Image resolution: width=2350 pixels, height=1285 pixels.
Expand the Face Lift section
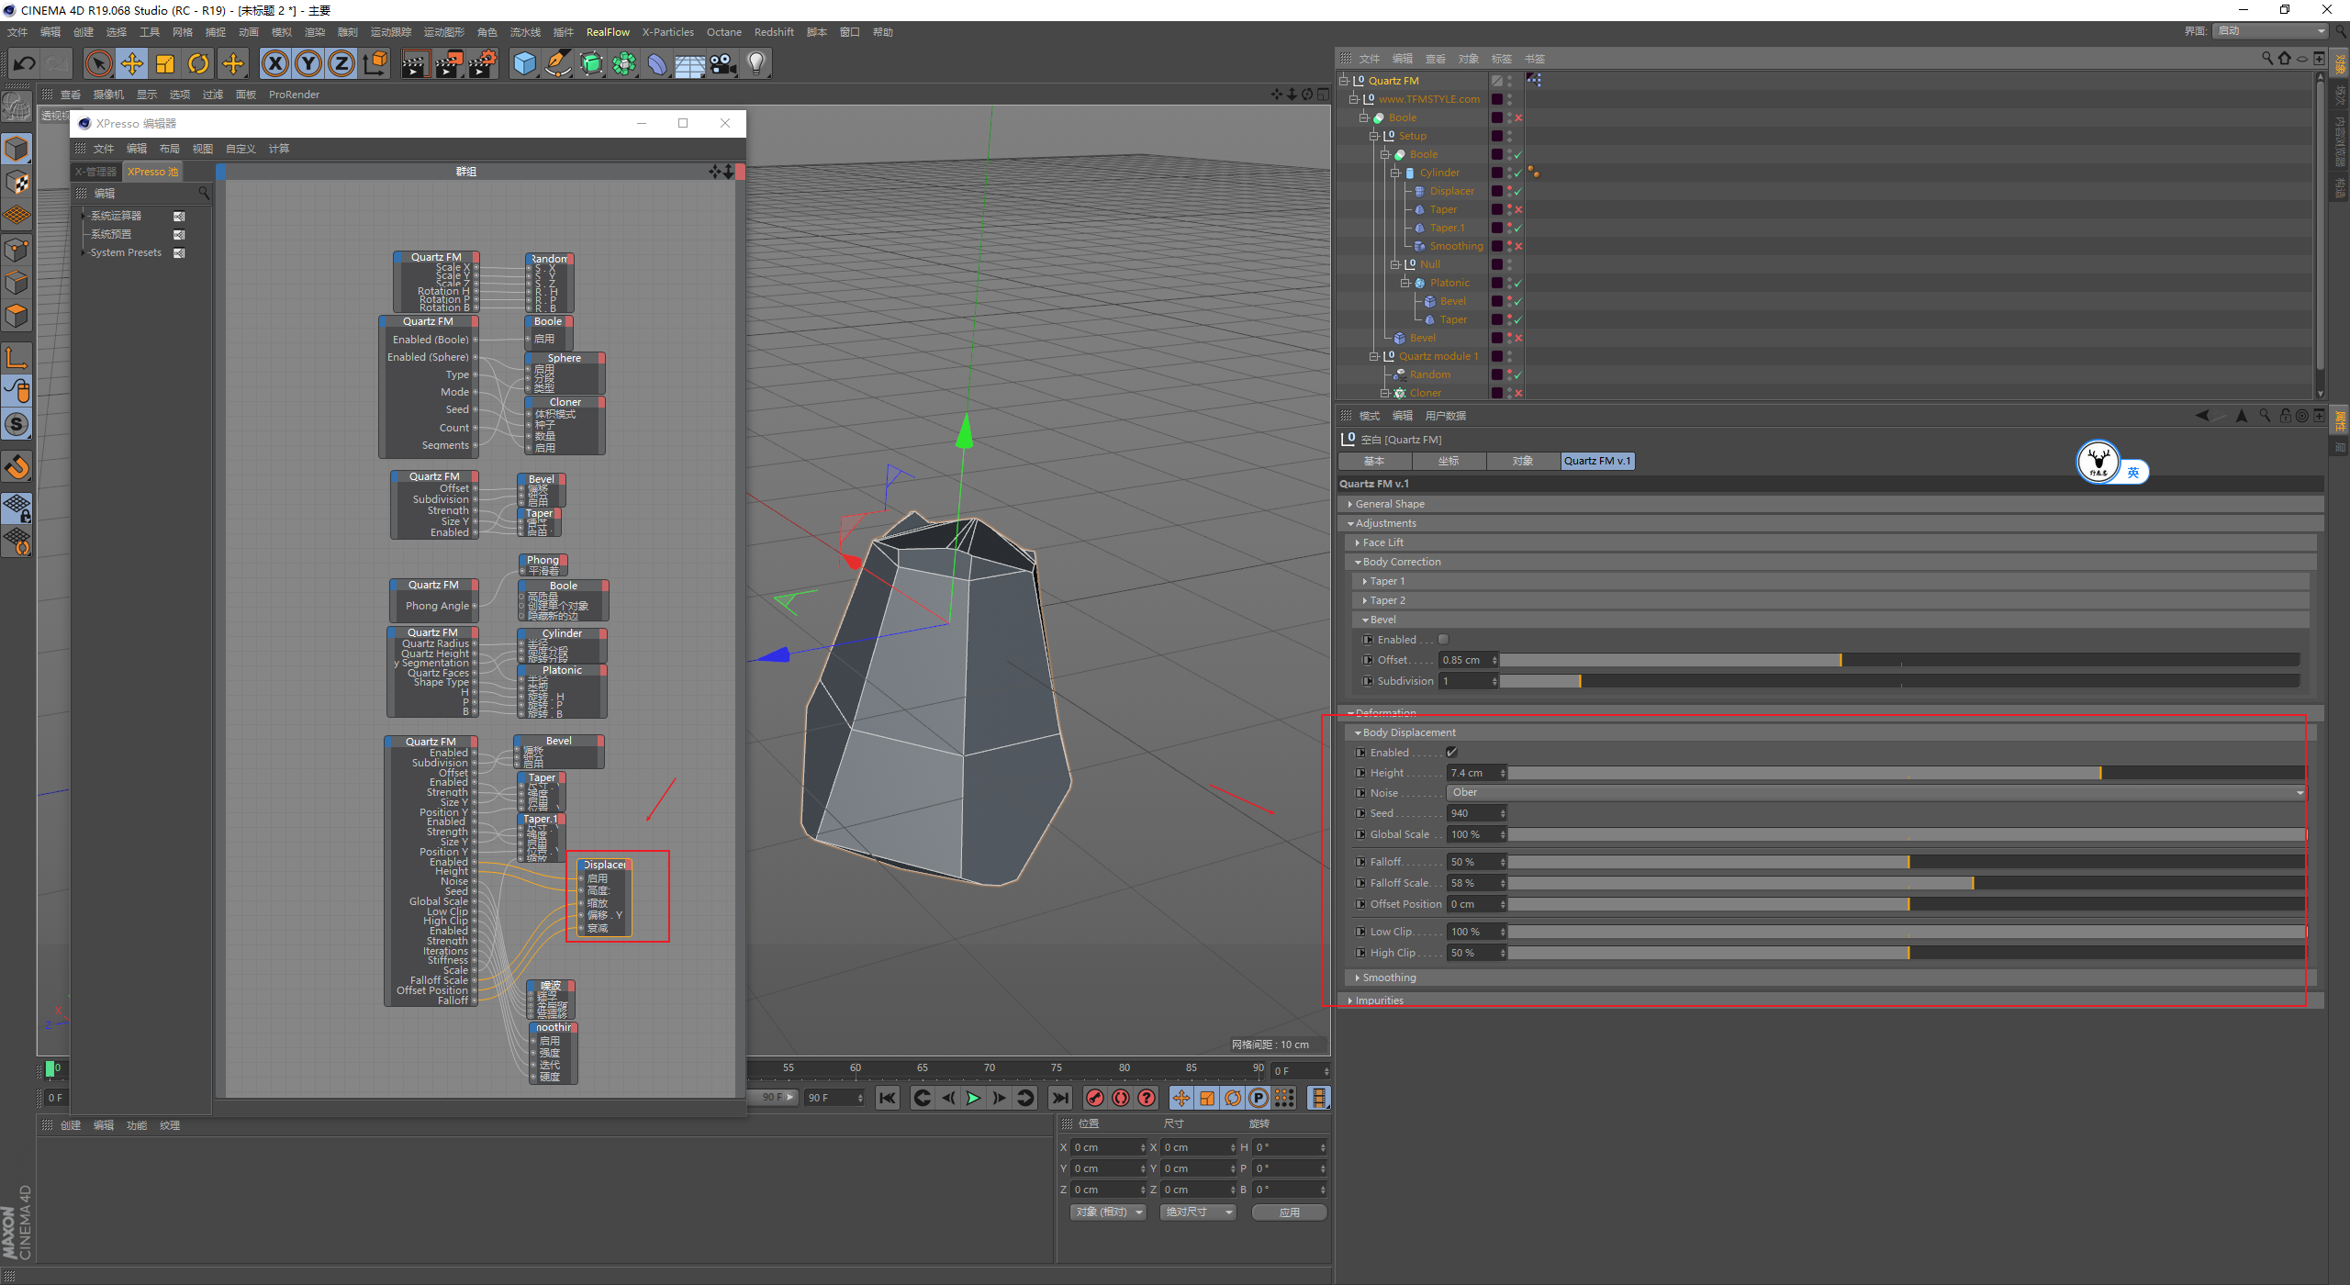point(1386,542)
